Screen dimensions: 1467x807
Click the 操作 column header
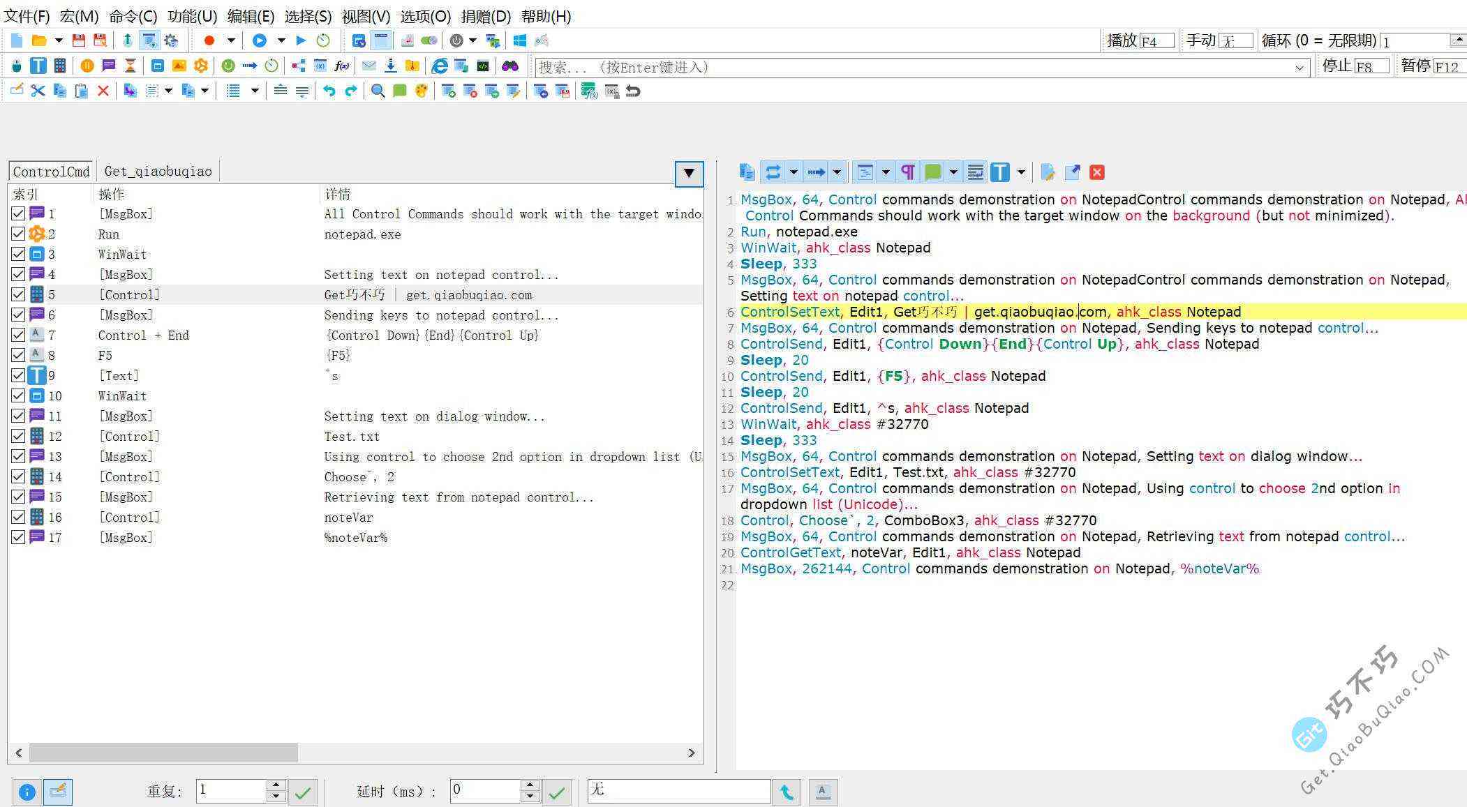pos(206,194)
